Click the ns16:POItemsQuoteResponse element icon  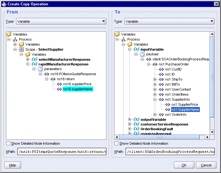coord(47,74)
